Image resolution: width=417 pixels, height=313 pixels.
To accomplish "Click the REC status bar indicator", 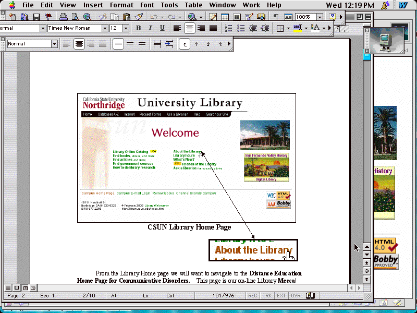I will (x=253, y=295).
